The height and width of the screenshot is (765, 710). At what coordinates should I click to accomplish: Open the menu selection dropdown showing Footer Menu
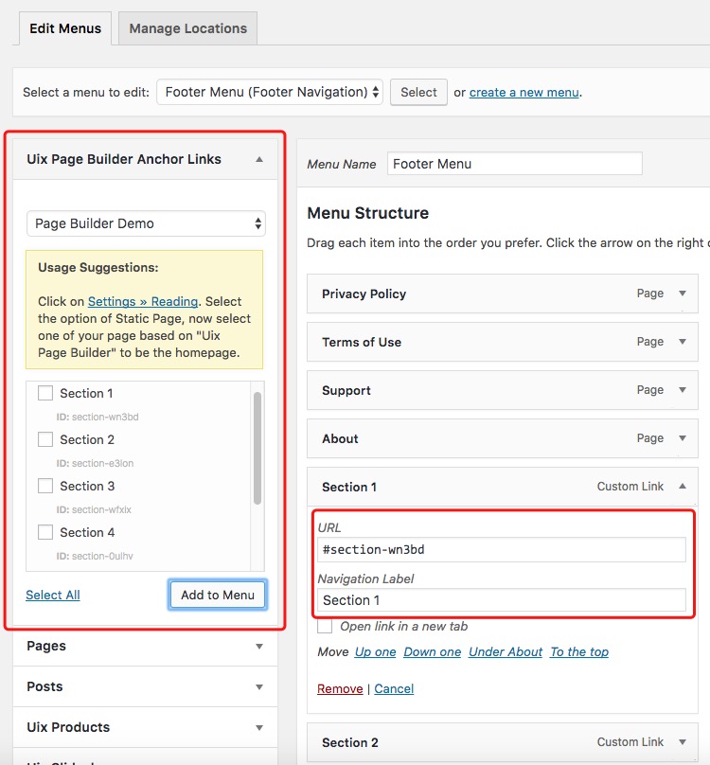(270, 92)
